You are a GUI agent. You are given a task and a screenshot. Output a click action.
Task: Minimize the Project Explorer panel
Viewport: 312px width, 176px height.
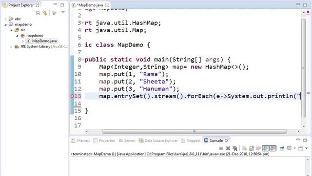tap(55, 4)
